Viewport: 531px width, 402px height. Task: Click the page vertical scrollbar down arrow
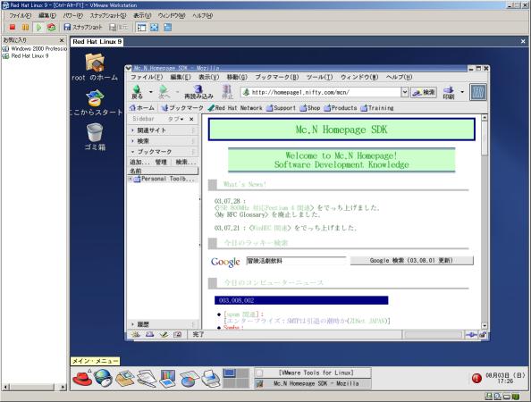[x=485, y=325]
